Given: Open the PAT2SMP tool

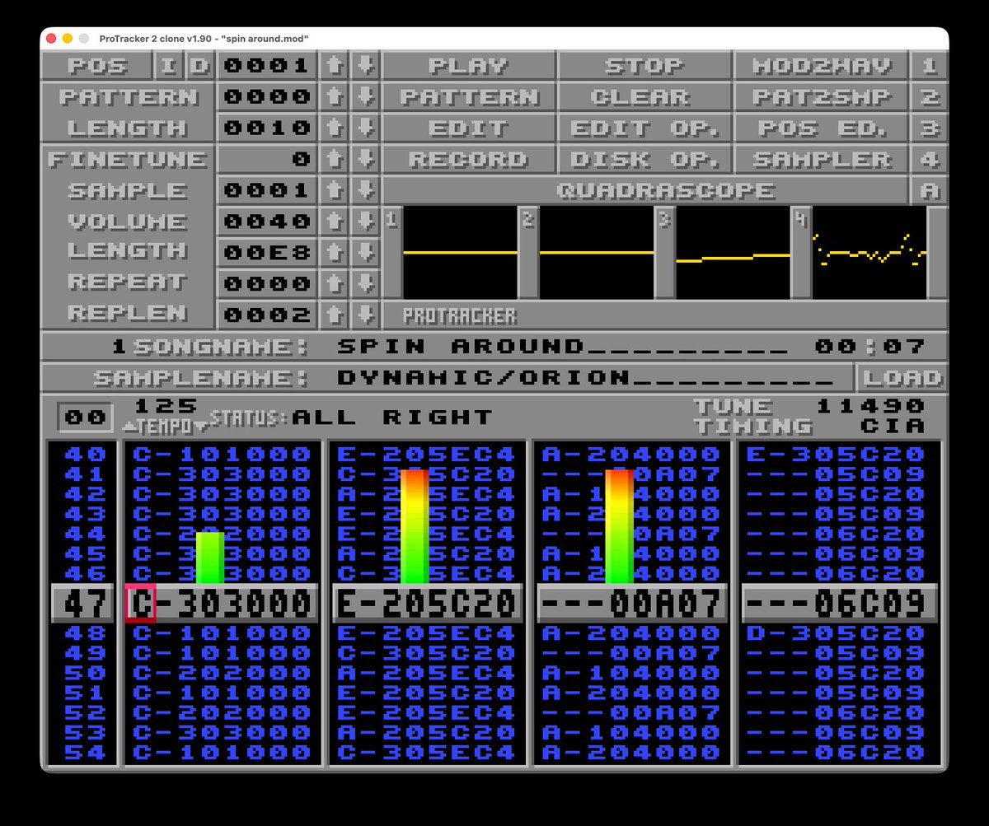Looking at the screenshot, I should tap(822, 97).
